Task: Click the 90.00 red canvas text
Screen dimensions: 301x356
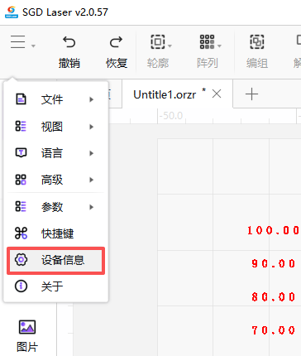Action: point(274,263)
